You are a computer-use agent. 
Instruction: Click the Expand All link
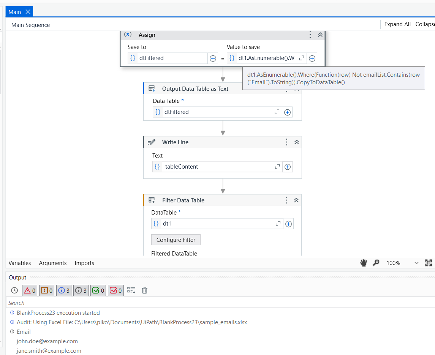(397, 24)
